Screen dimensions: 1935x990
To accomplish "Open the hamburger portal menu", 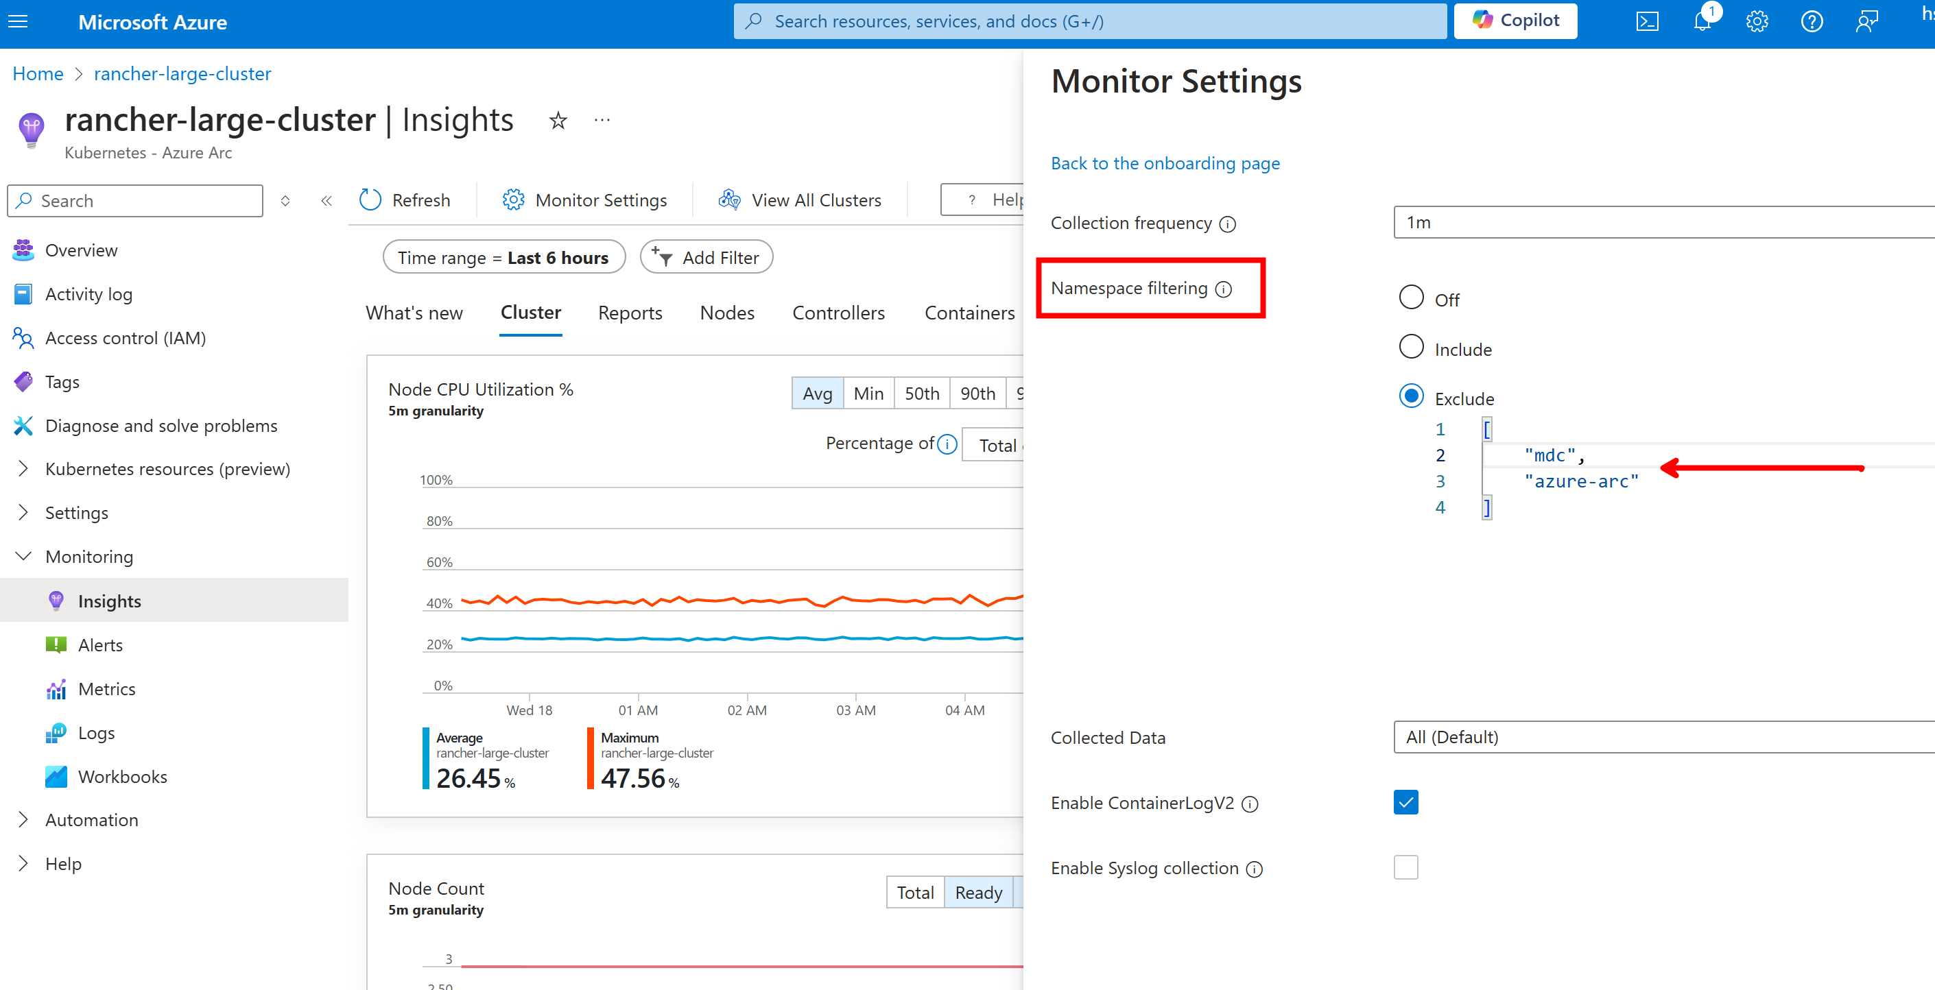I will pos(18,21).
